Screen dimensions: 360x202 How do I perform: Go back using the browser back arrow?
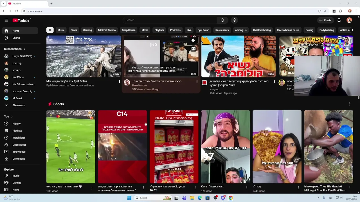(x=4, y=11)
